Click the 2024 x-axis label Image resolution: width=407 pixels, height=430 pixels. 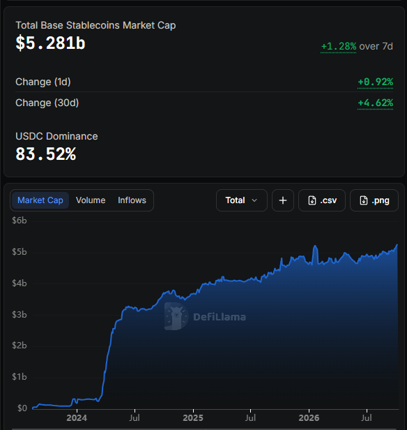click(x=77, y=418)
